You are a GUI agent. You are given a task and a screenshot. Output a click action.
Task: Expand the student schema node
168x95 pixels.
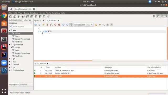pyautogui.click(x=9, y=64)
